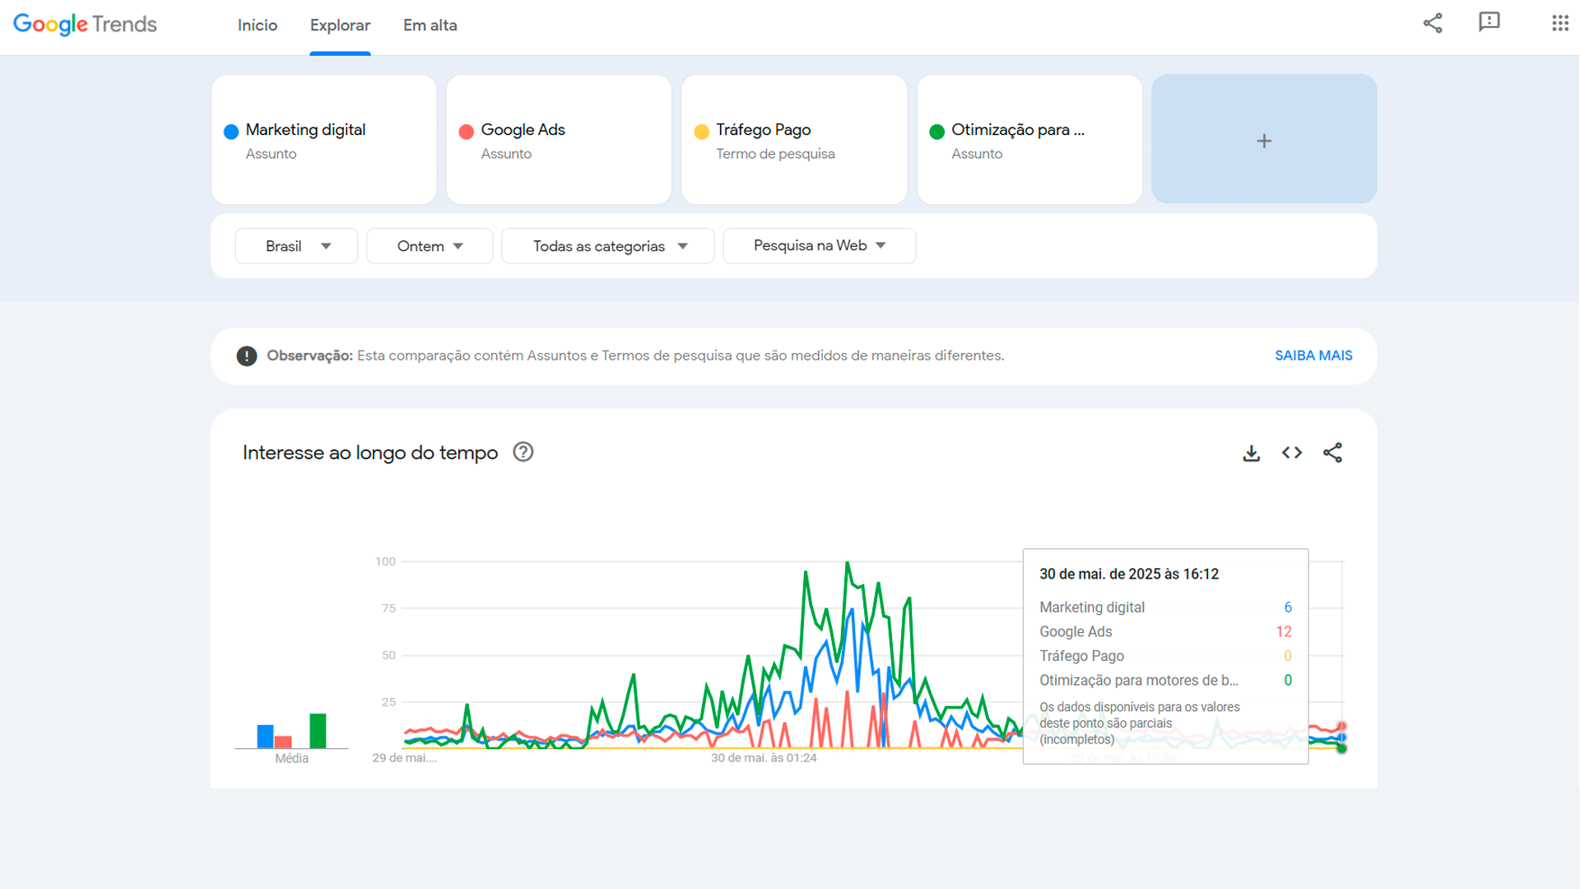Click the header share icon
Viewport: 1580px width, 889px height.
click(x=1433, y=23)
